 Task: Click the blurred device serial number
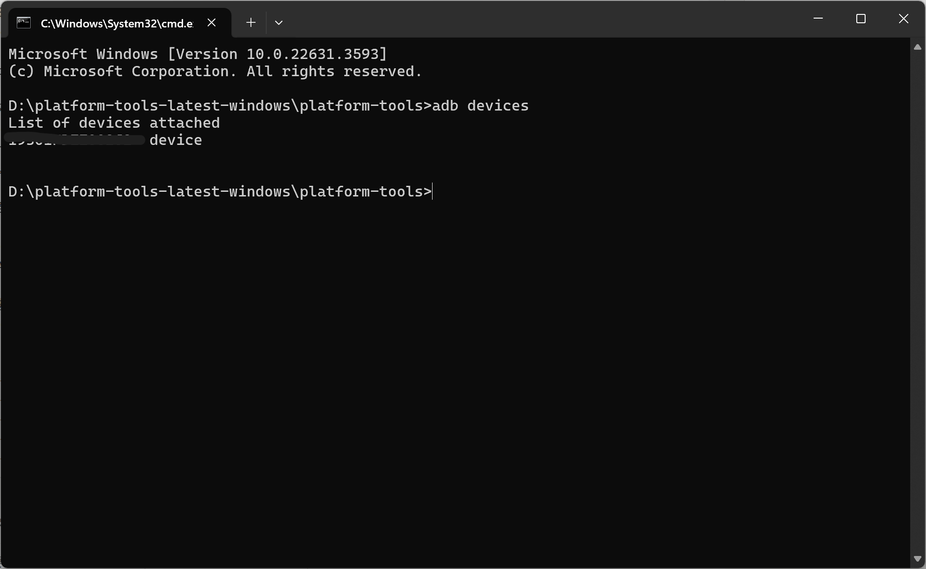pos(75,140)
